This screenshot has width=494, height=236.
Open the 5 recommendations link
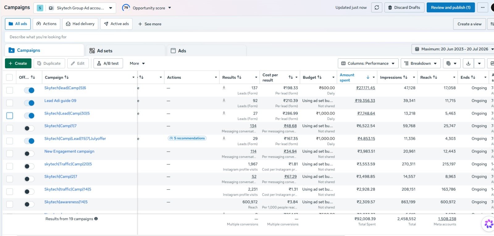point(187,138)
